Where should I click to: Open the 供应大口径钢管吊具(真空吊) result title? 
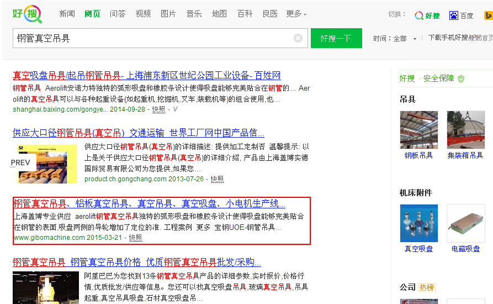tap(139, 133)
